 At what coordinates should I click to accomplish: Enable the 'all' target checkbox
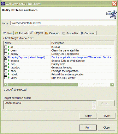click(x=6, y=47)
